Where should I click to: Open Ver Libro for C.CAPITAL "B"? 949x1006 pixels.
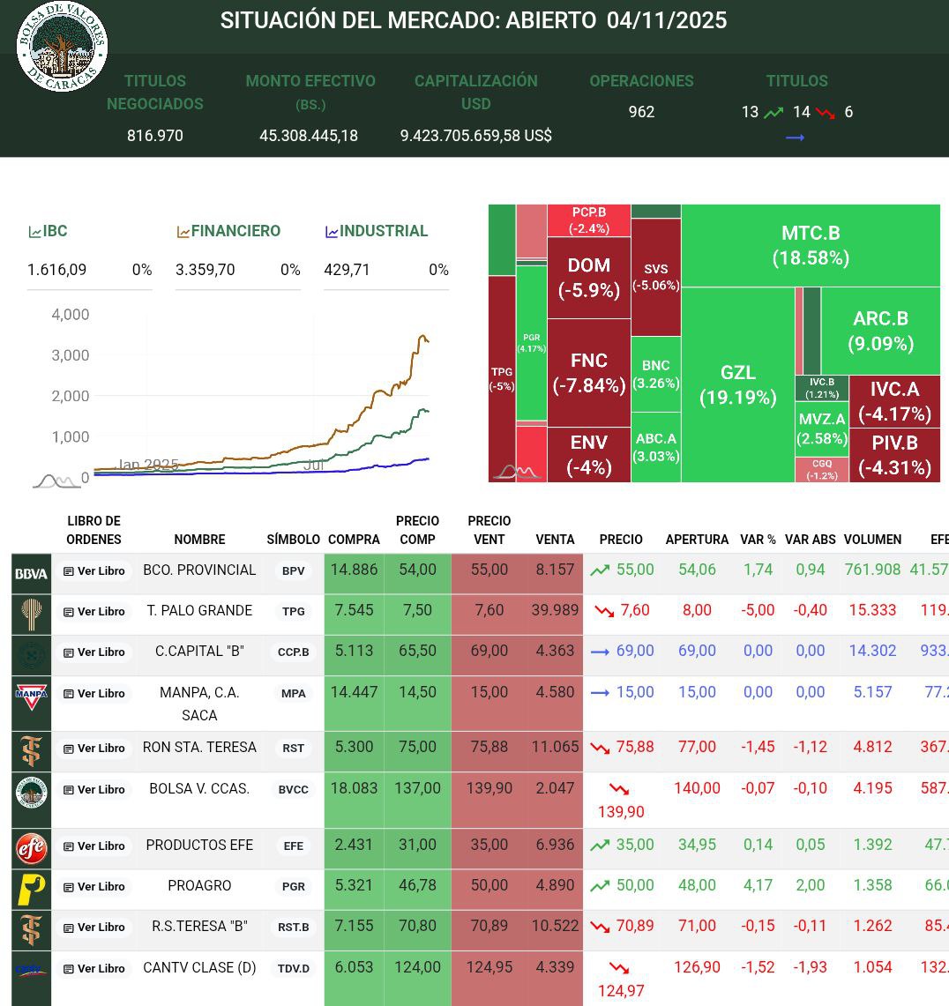[94, 652]
